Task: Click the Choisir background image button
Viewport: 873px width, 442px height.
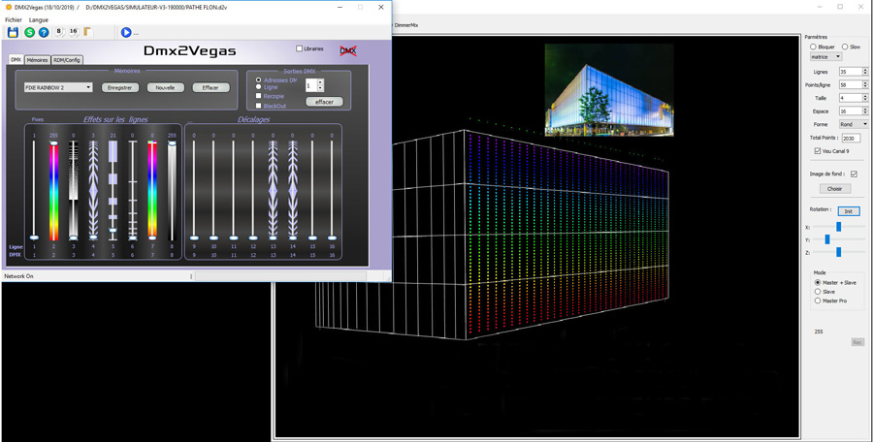Action: coord(834,189)
